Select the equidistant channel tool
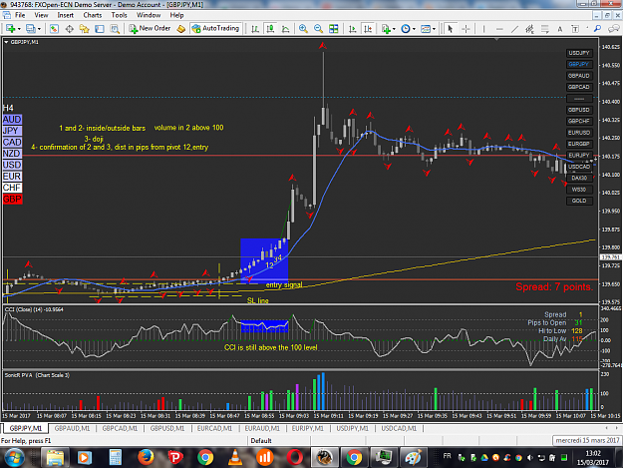The width and height of the screenshot is (623, 468). [529, 29]
